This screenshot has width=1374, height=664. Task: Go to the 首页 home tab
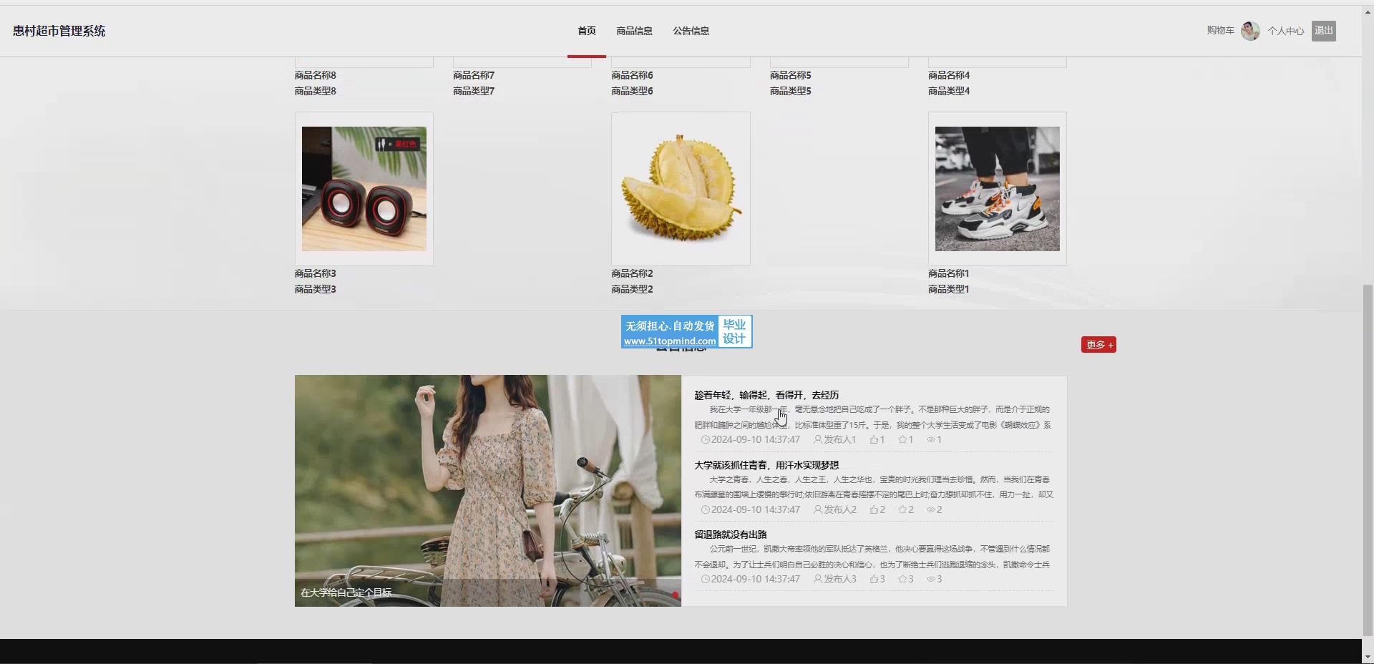coord(587,31)
